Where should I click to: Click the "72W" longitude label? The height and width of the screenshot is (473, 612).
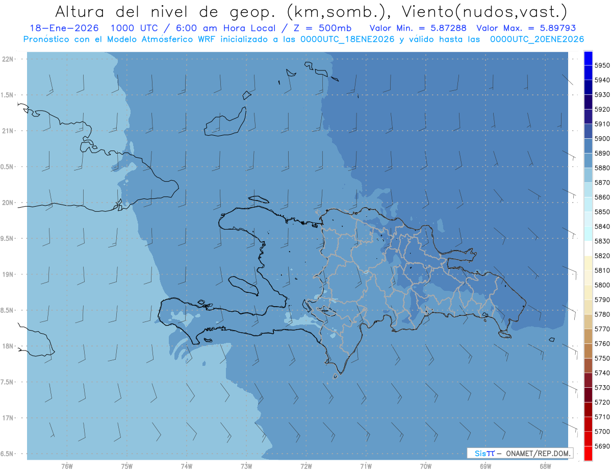306,466
